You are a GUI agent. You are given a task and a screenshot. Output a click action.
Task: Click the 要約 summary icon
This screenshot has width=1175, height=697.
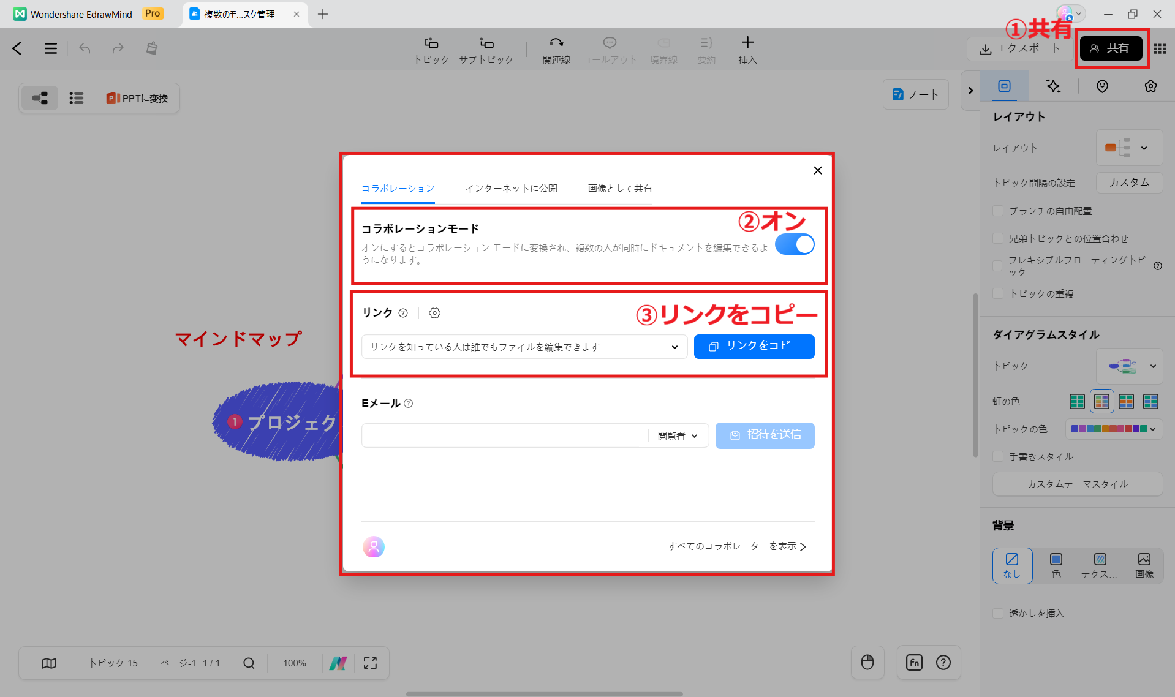[x=706, y=49]
